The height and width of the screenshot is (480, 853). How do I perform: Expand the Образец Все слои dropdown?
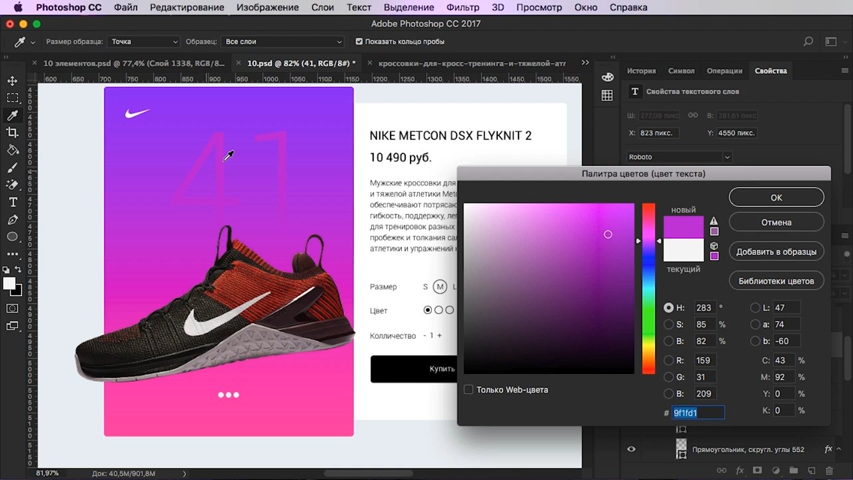tap(283, 41)
